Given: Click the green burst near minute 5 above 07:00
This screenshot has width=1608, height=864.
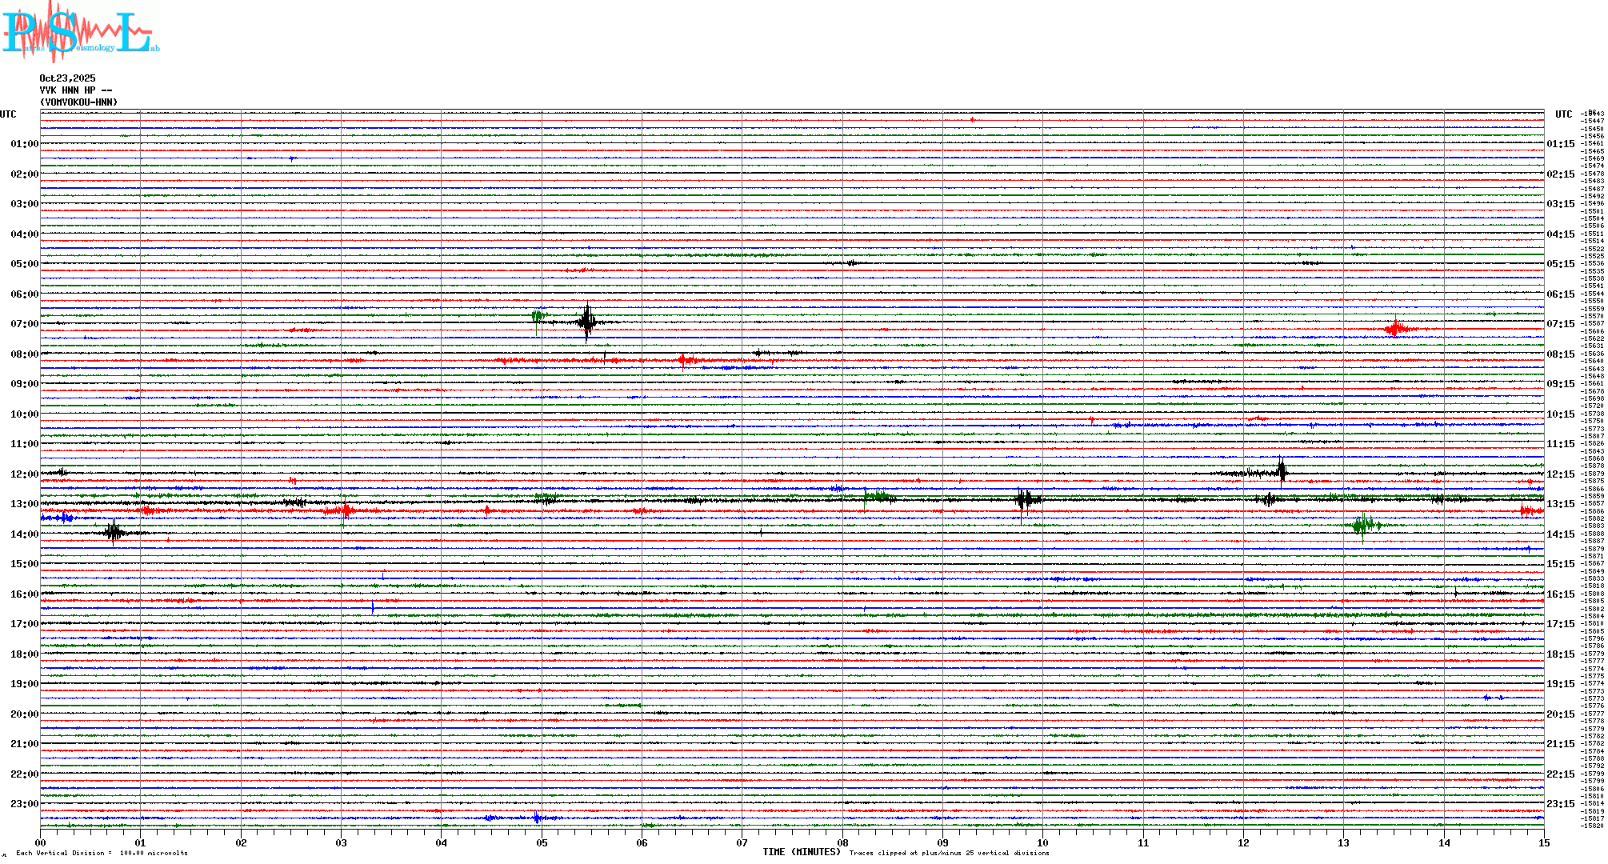Looking at the screenshot, I should click(538, 316).
